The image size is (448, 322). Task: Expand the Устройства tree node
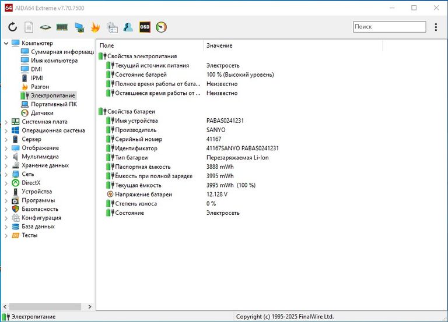click(x=6, y=192)
